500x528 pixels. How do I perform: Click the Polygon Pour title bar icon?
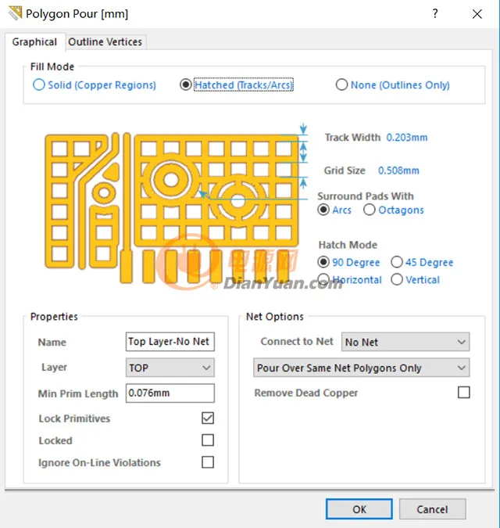click(14, 13)
